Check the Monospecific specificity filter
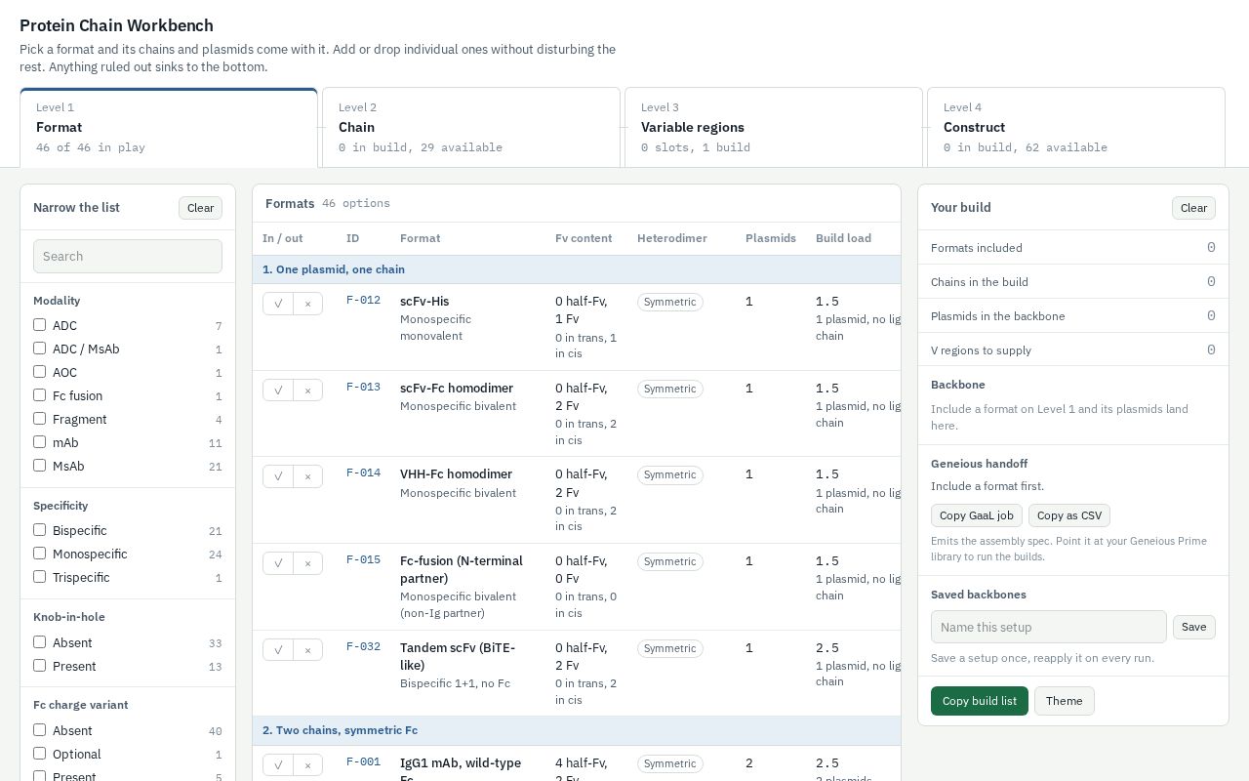 (x=39, y=553)
